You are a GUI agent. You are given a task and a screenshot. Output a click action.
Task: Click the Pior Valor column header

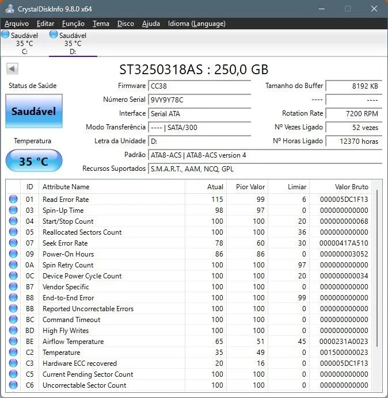point(247,187)
